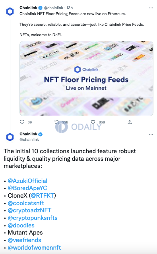The height and width of the screenshot is (254, 157).
Task: Like the tweet with the heart icon
Action: click(x=93, y=122)
